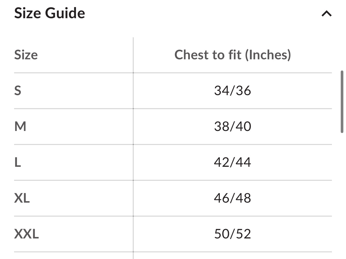The image size is (346, 259).
Task: Collapse the Size Guide chevron icon
Action: pos(327,14)
